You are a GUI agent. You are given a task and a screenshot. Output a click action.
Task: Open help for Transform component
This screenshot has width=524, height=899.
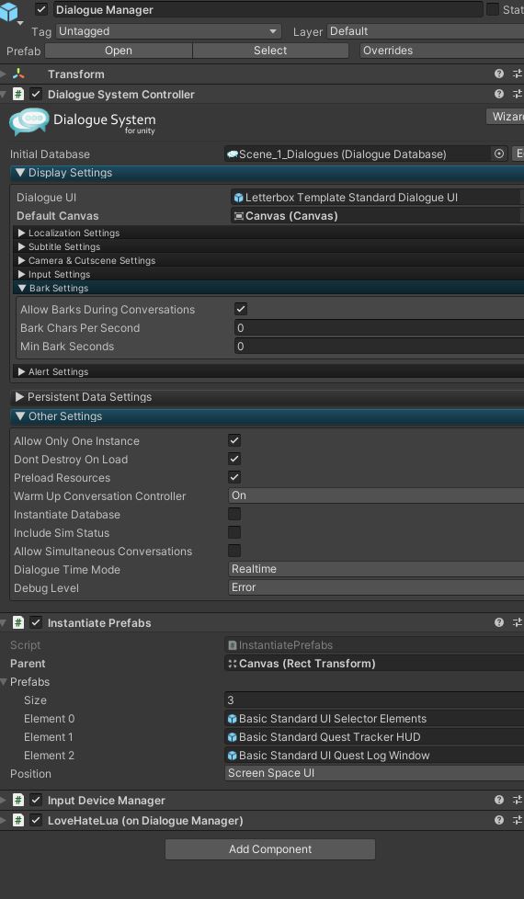click(x=499, y=74)
